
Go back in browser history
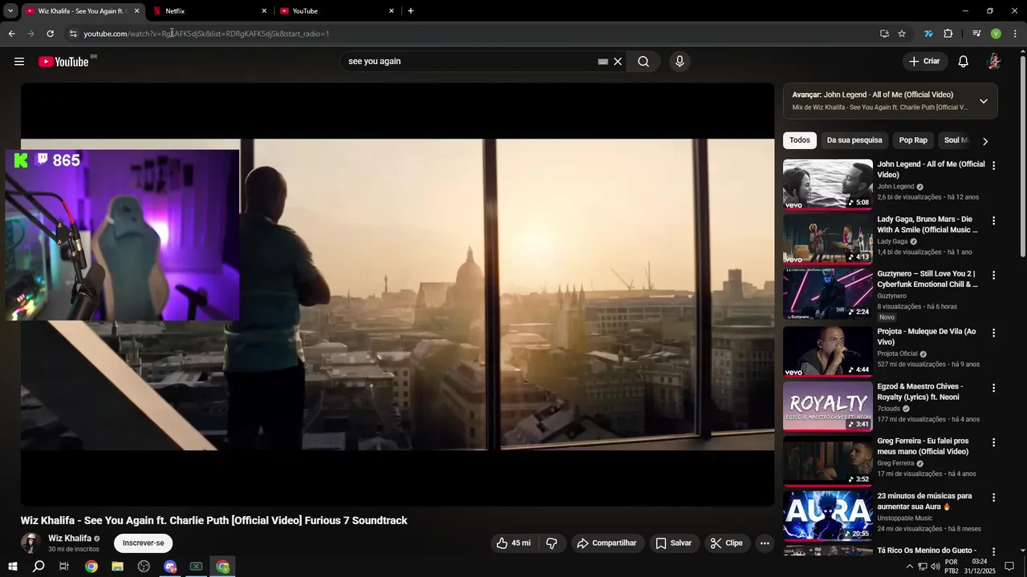tap(11, 34)
